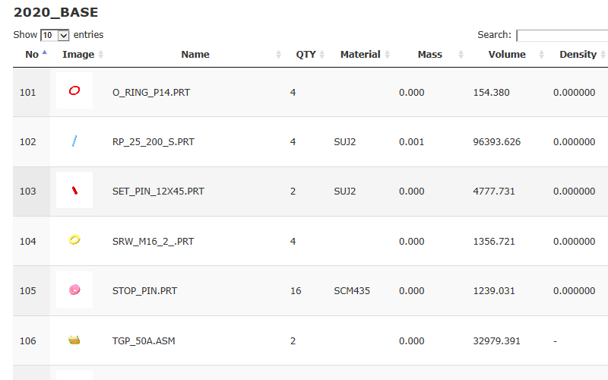The height and width of the screenshot is (380, 608).
Task: Sort table by Mass column header
Action: pyautogui.click(x=430, y=54)
